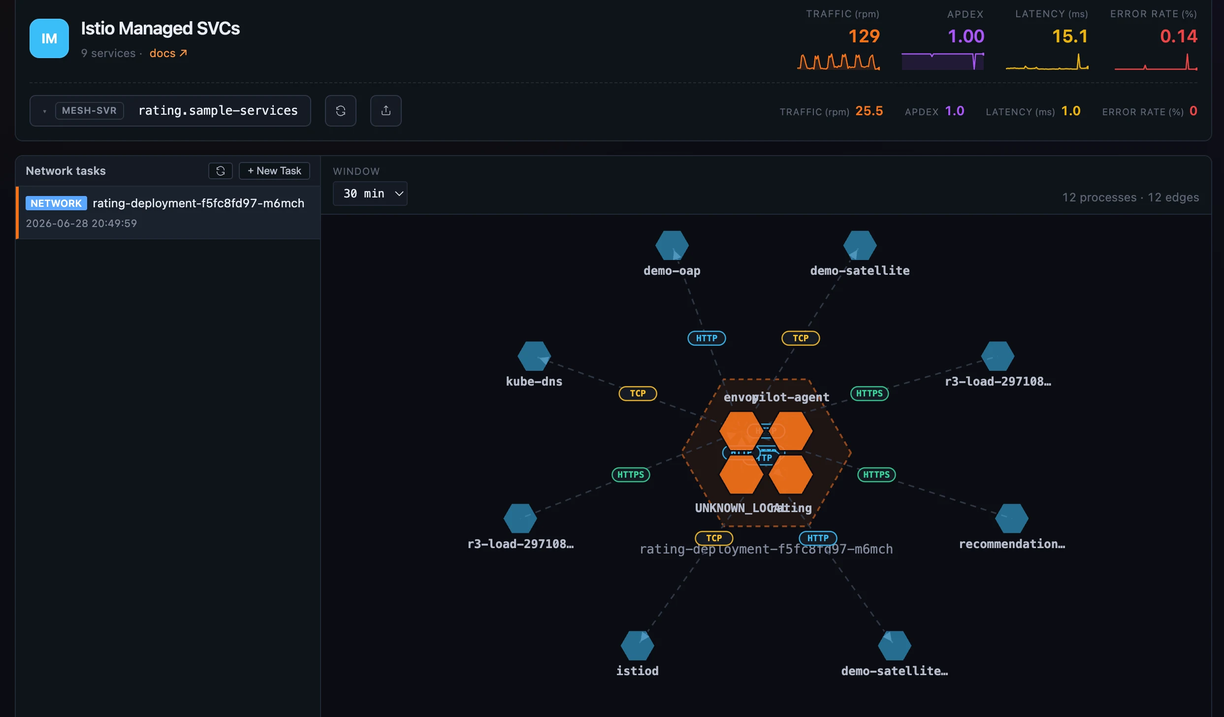Click the Traffic (rpm) sparkline chart

point(838,62)
